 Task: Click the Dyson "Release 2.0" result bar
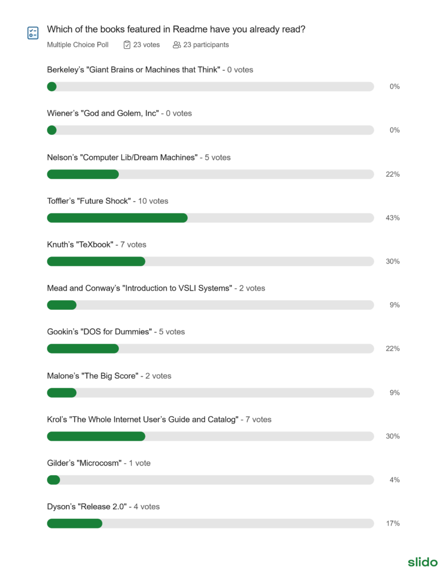point(210,523)
